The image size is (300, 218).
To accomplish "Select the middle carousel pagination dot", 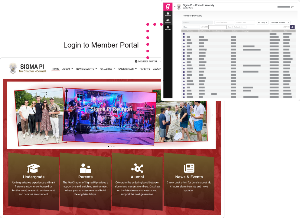I will coord(111,147).
